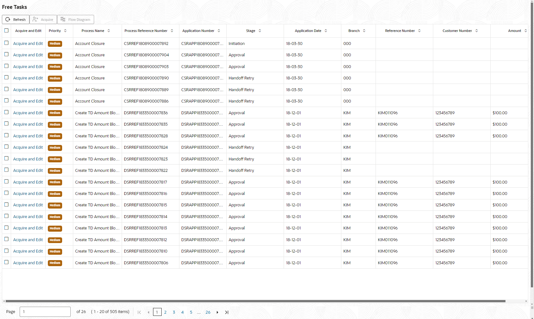
Task: Go to page 2
Action: pos(165,312)
